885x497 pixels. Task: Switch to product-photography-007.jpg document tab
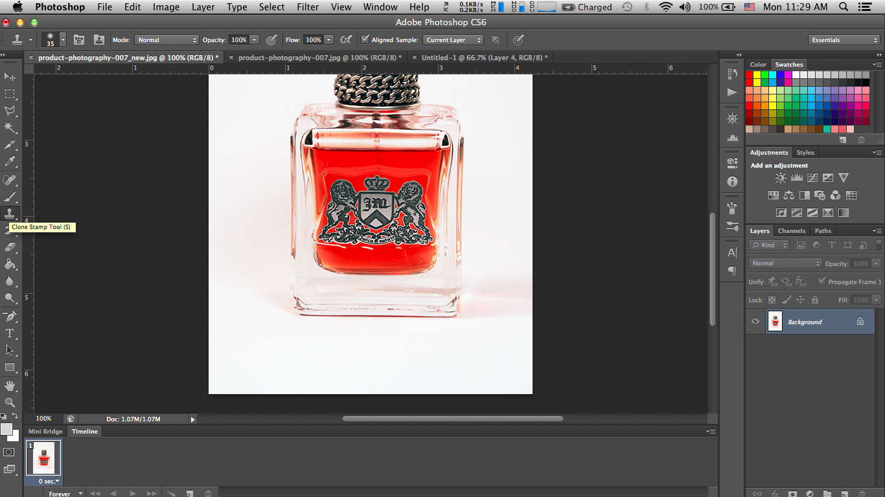[x=320, y=58]
